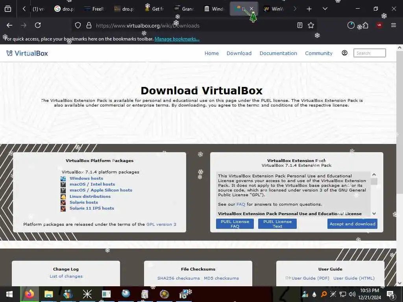Download VirtualBox for Windows hosts
The width and height of the screenshot is (403, 302).
86,178
